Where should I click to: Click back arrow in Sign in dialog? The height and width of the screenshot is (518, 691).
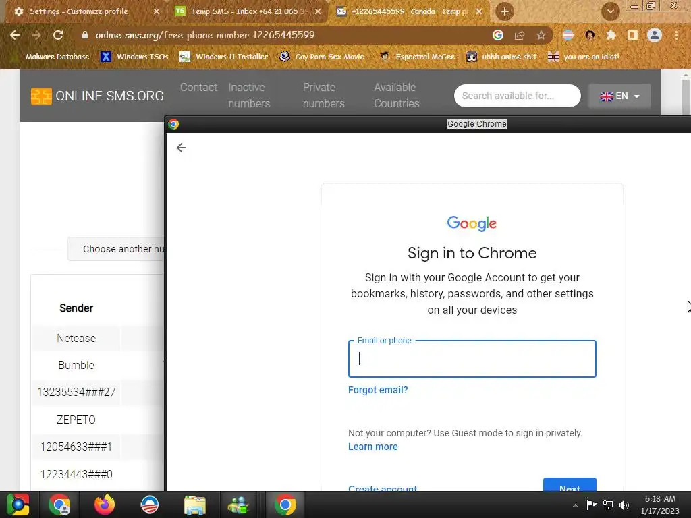[181, 148]
